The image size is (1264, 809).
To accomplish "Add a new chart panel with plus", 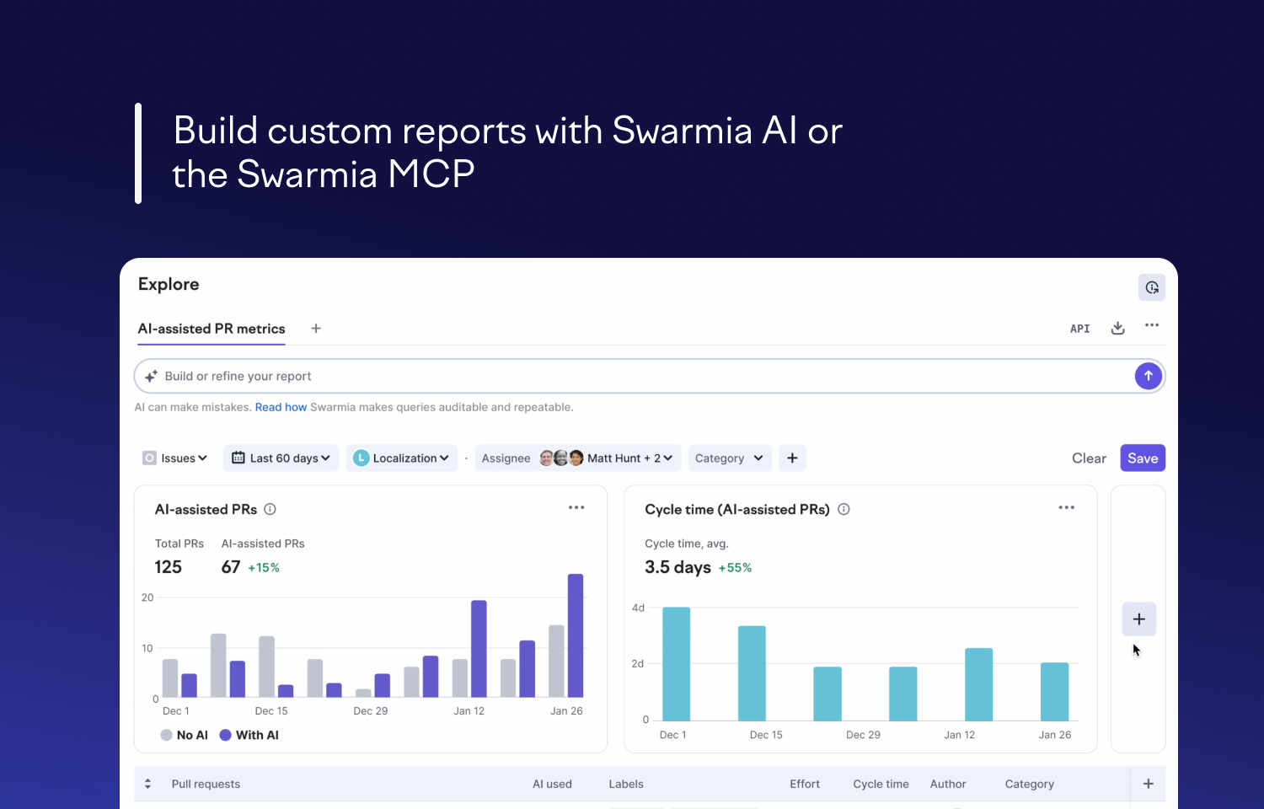I will tap(1138, 619).
